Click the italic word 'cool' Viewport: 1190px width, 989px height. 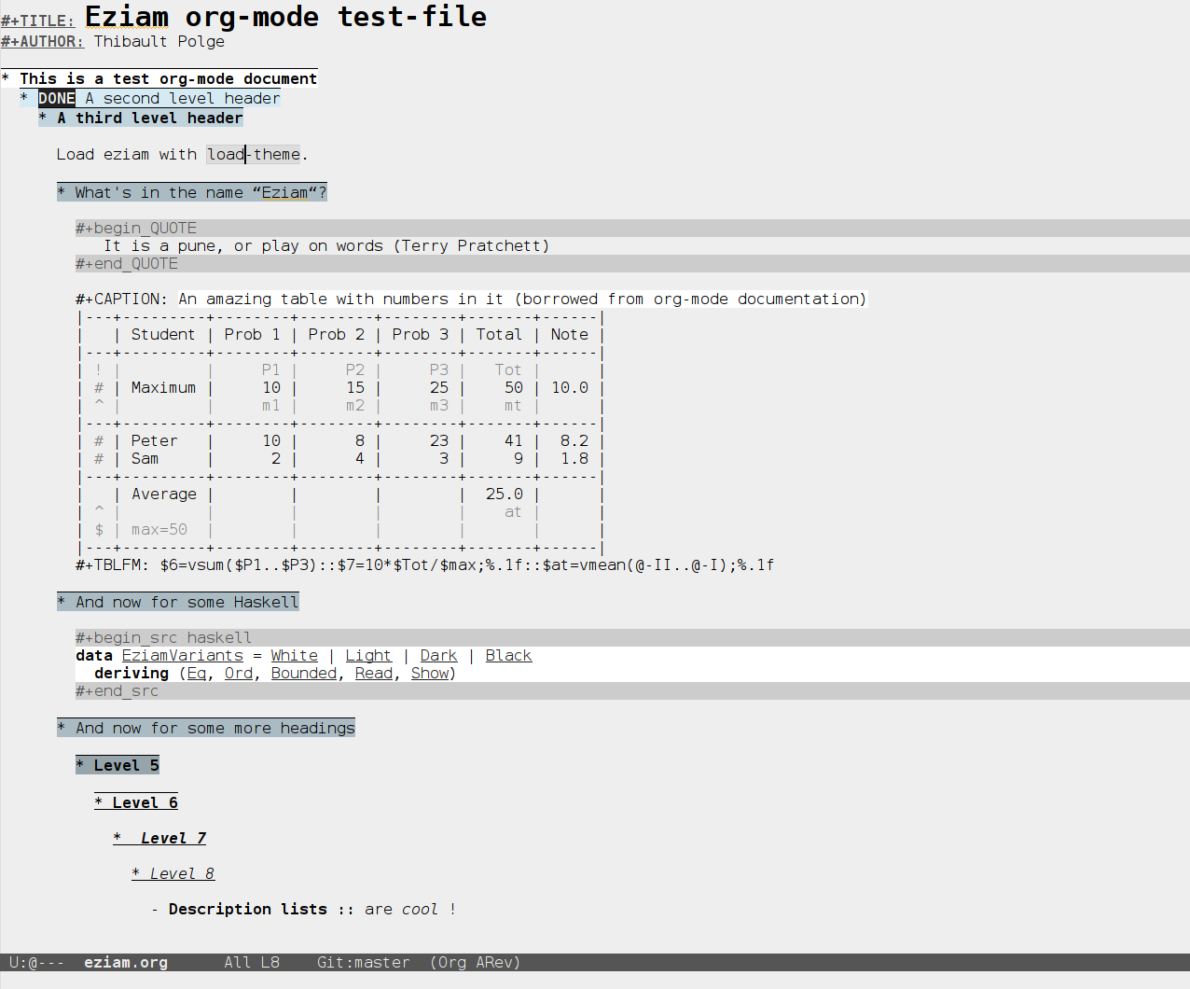point(420,910)
